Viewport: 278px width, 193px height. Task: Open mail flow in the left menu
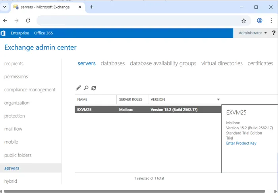pyautogui.click(x=13, y=129)
